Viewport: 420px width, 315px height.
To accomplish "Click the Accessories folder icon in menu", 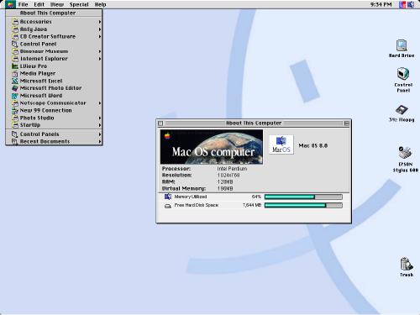I will (15, 22).
